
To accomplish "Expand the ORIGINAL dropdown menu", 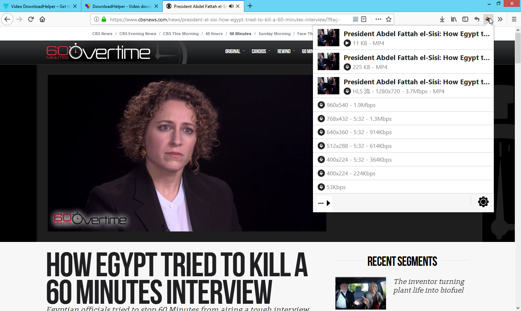I will 235,51.
